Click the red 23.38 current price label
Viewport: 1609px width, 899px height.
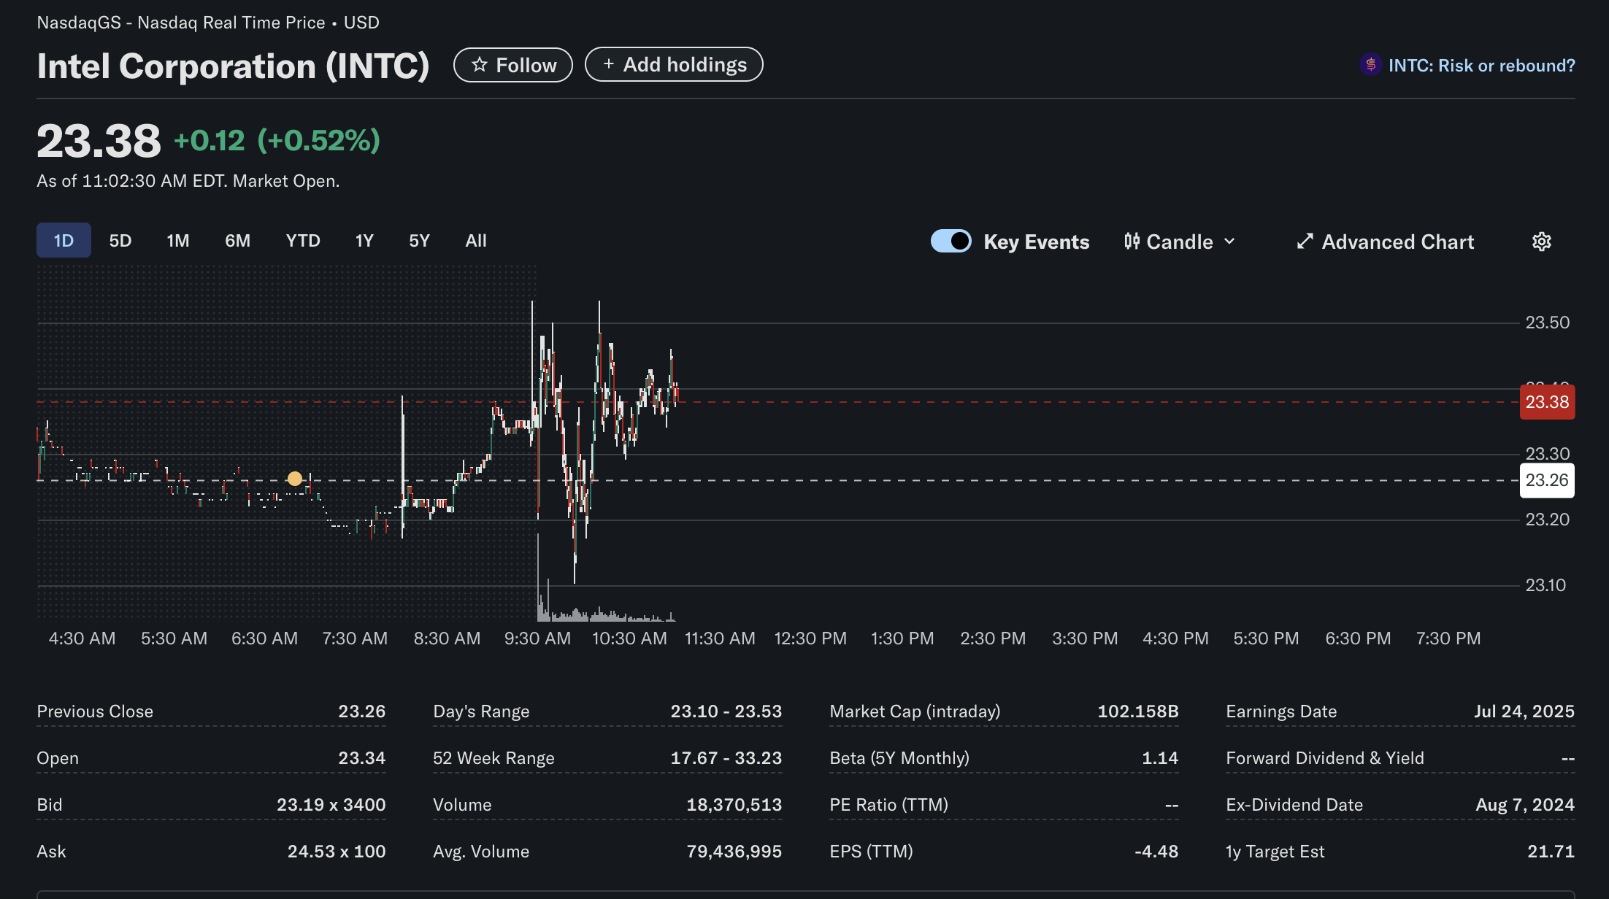(x=1547, y=402)
